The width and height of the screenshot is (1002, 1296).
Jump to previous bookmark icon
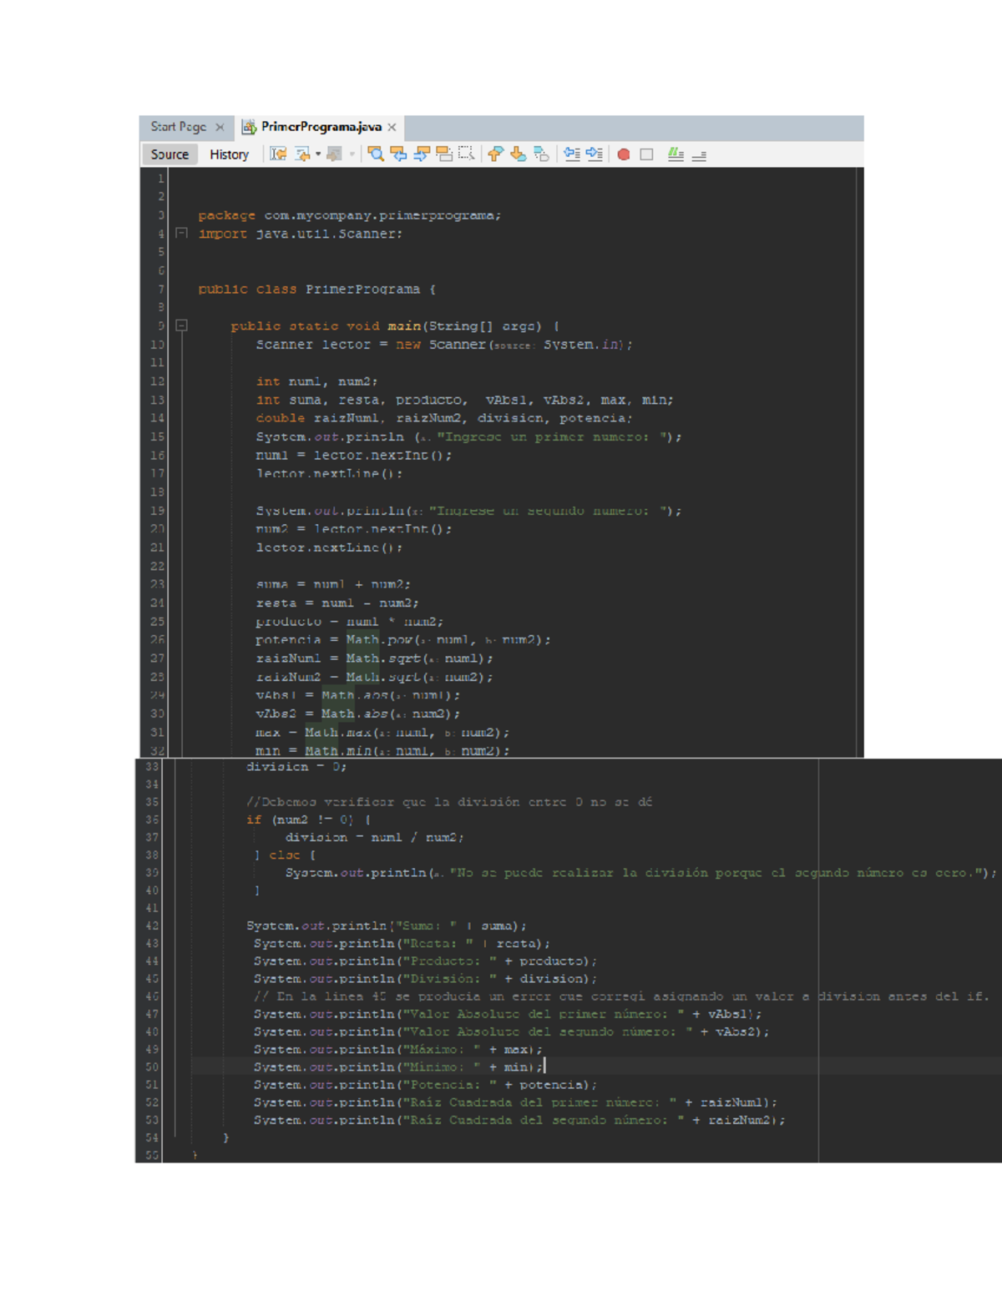495,154
